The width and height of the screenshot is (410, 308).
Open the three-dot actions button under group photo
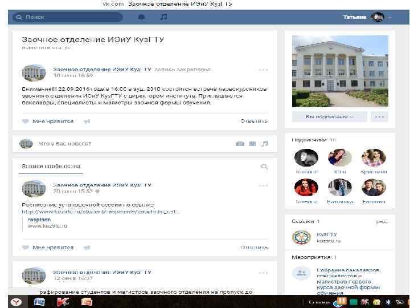point(379,117)
